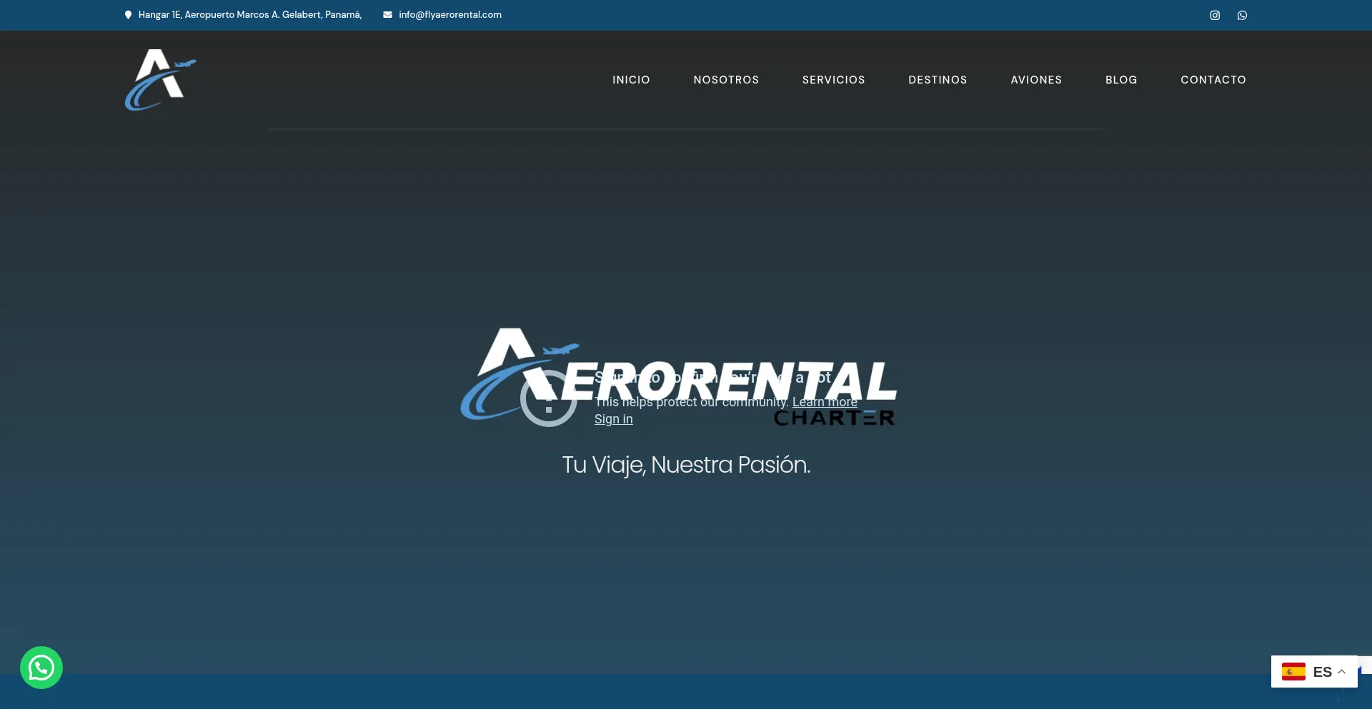The width and height of the screenshot is (1372, 709).
Task: Go to INICIO menu item
Action: [x=631, y=80]
